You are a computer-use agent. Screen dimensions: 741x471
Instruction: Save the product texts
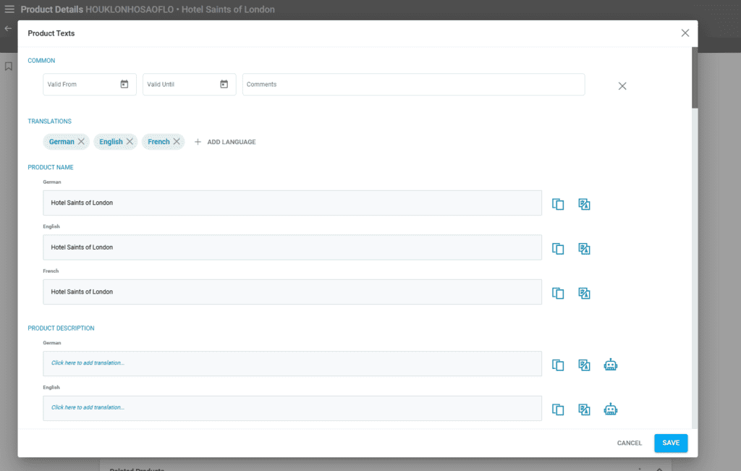coord(671,443)
